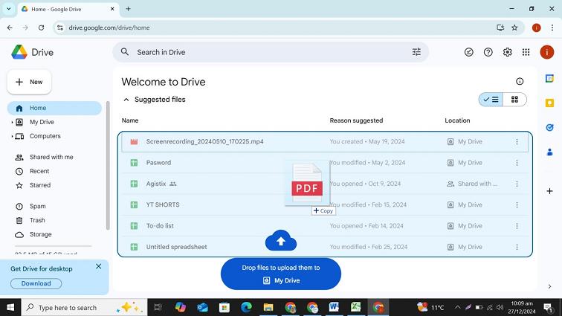The image size is (562, 316).
Task: Open Chrome three-dot menu
Action: pyautogui.click(x=552, y=28)
